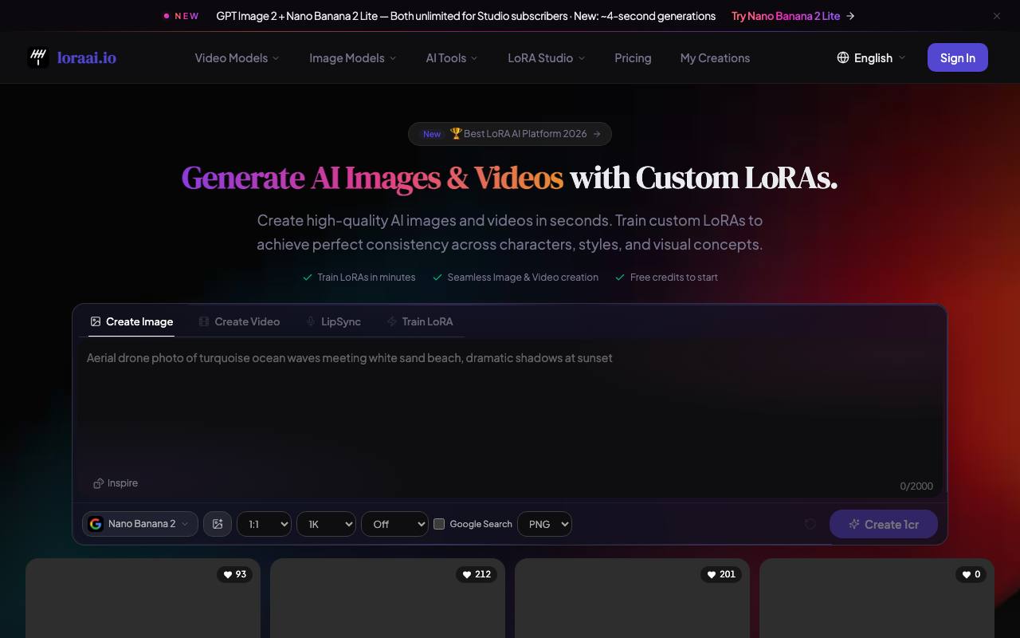Screen dimensions: 1020x638
Task: Like the card showing 201 hearts
Action: tap(722, 574)
